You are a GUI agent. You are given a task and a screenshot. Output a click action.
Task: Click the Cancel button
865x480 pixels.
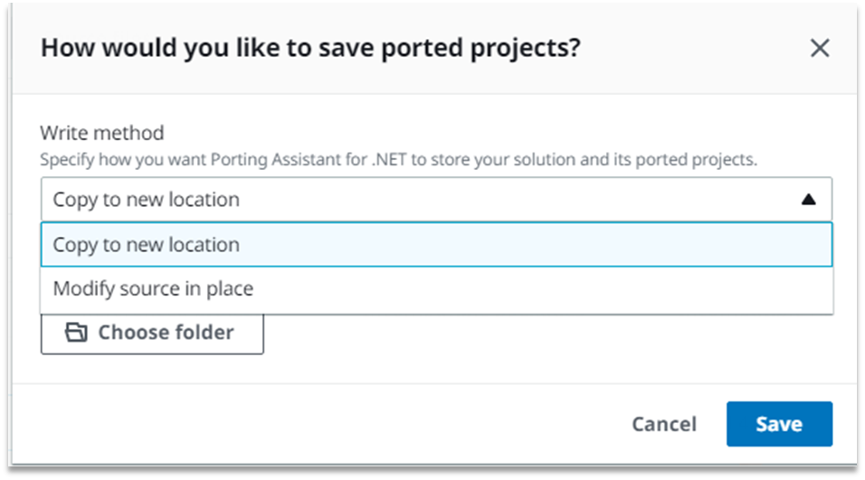point(664,424)
